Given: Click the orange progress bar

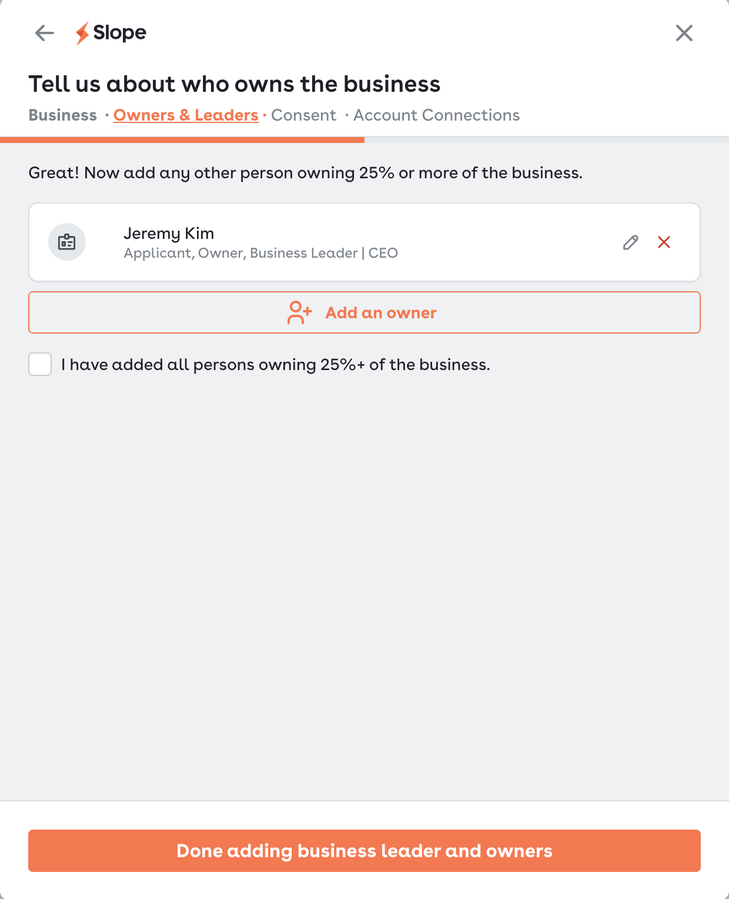Looking at the screenshot, I should pos(182,140).
